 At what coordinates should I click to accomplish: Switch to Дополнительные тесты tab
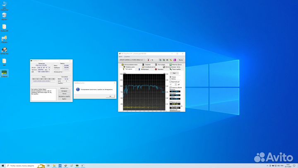[172, 67]
